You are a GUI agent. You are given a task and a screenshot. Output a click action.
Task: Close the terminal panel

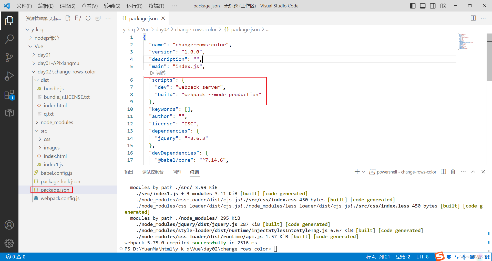(x=483, y=172)
